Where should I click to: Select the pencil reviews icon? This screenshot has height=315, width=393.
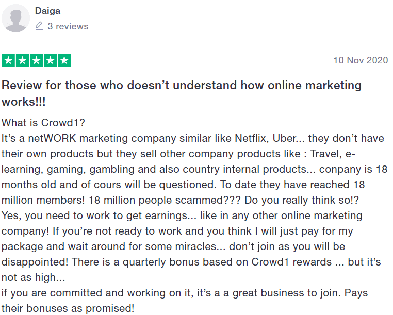pyautogui.click(x=39, y=26)
